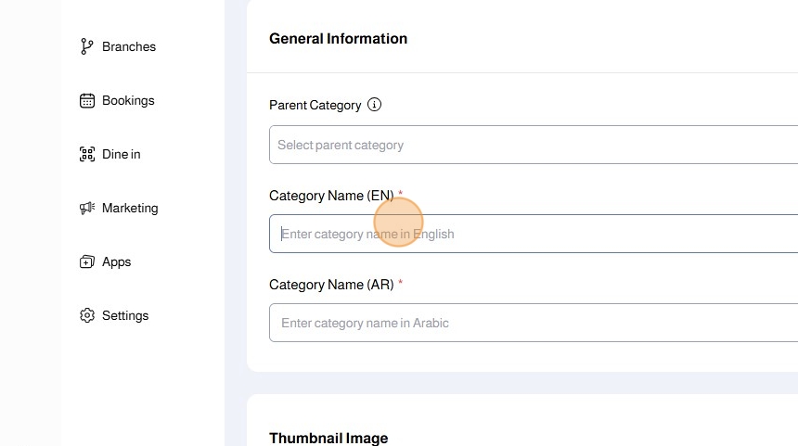Click the General Information section heading
Viewport: 798px width, 446px height.
(x=338, y=38)
